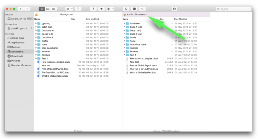Open the gear action menu dropdown
This screenshot has width=259, height=139.
click(110, 9)
